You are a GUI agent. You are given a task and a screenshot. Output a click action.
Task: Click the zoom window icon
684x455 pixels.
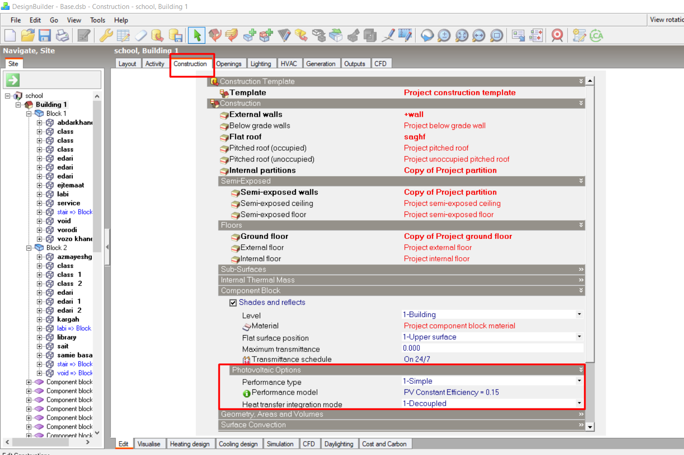point(496,35)
